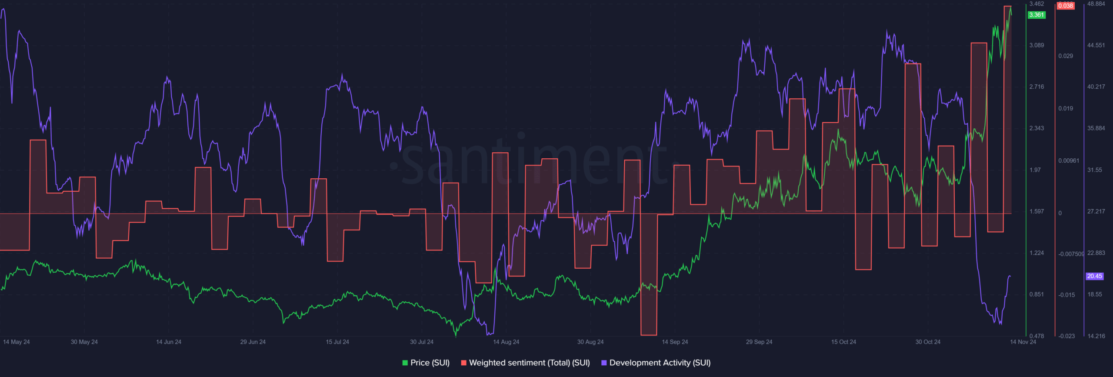This screenshot has height=377, width=1113.
Task: Click the 44.551 development axis value
Action: (1096, 45)
